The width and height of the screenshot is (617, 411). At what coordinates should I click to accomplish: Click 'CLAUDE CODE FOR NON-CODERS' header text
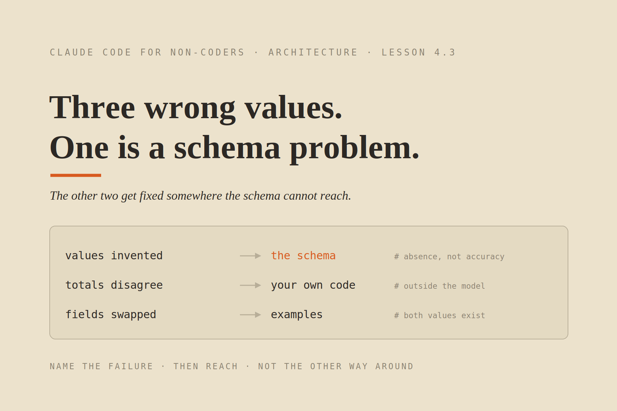pos(147,52)
